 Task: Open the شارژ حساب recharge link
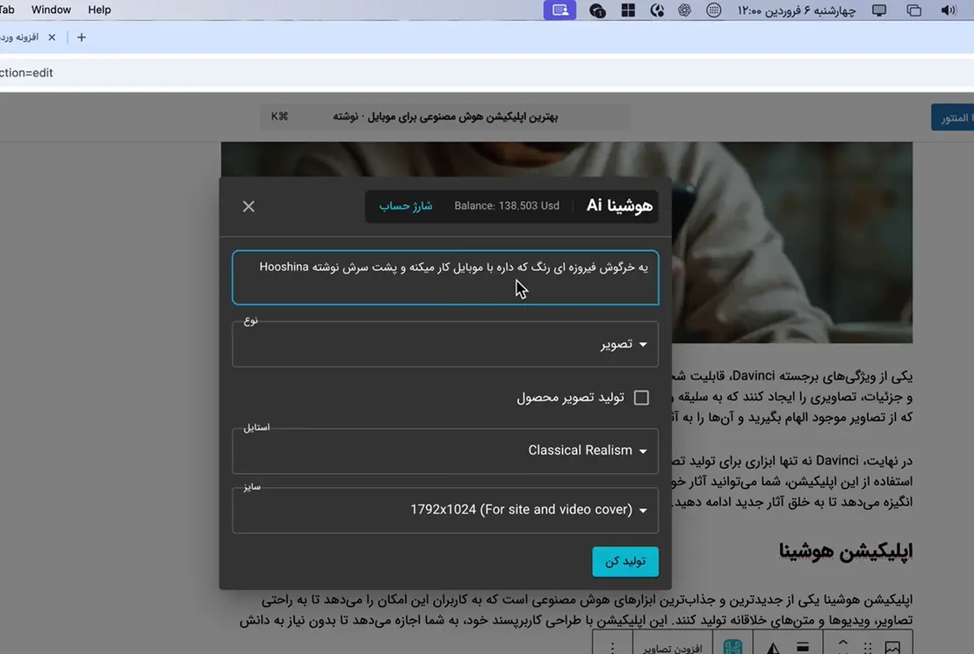[x=406, y=206]
